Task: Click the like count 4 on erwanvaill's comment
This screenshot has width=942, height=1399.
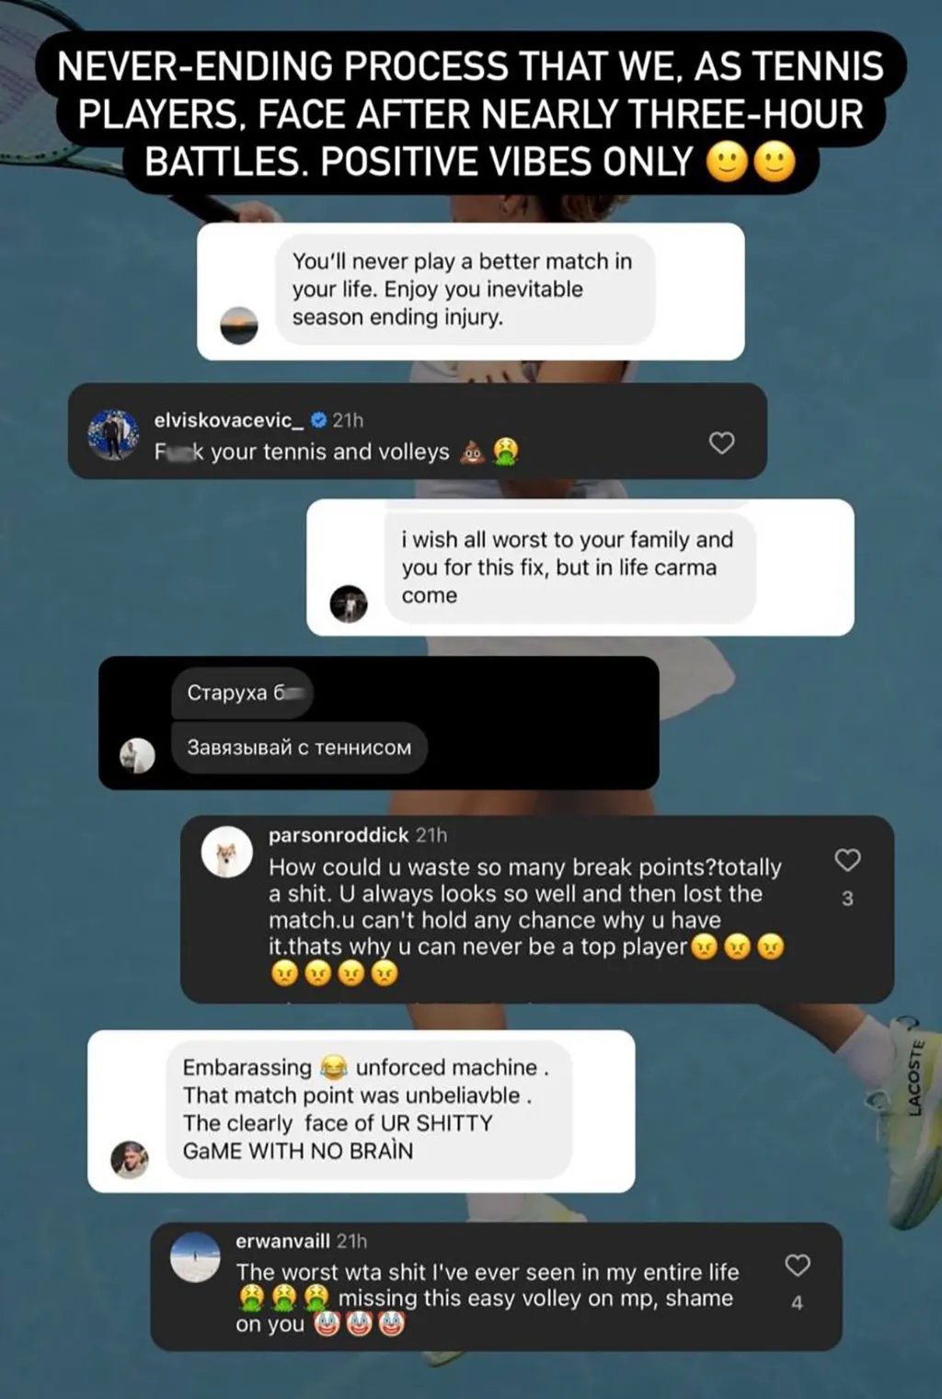Action: [797, 1302]
